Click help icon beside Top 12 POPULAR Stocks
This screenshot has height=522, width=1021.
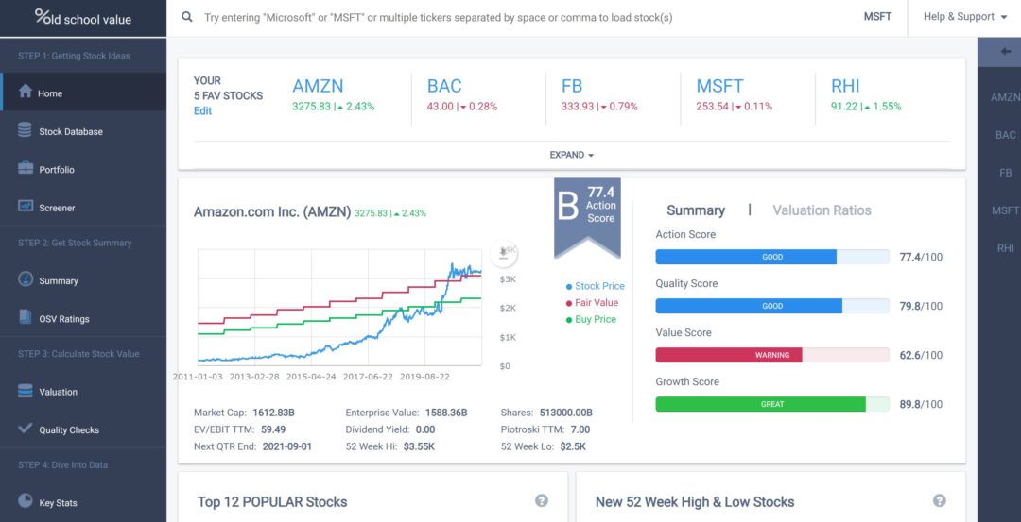point(541,500)
